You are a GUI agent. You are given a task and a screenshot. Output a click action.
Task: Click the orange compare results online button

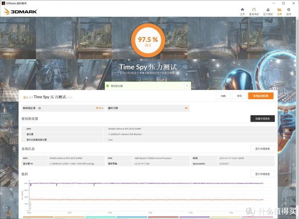(261, 96)
